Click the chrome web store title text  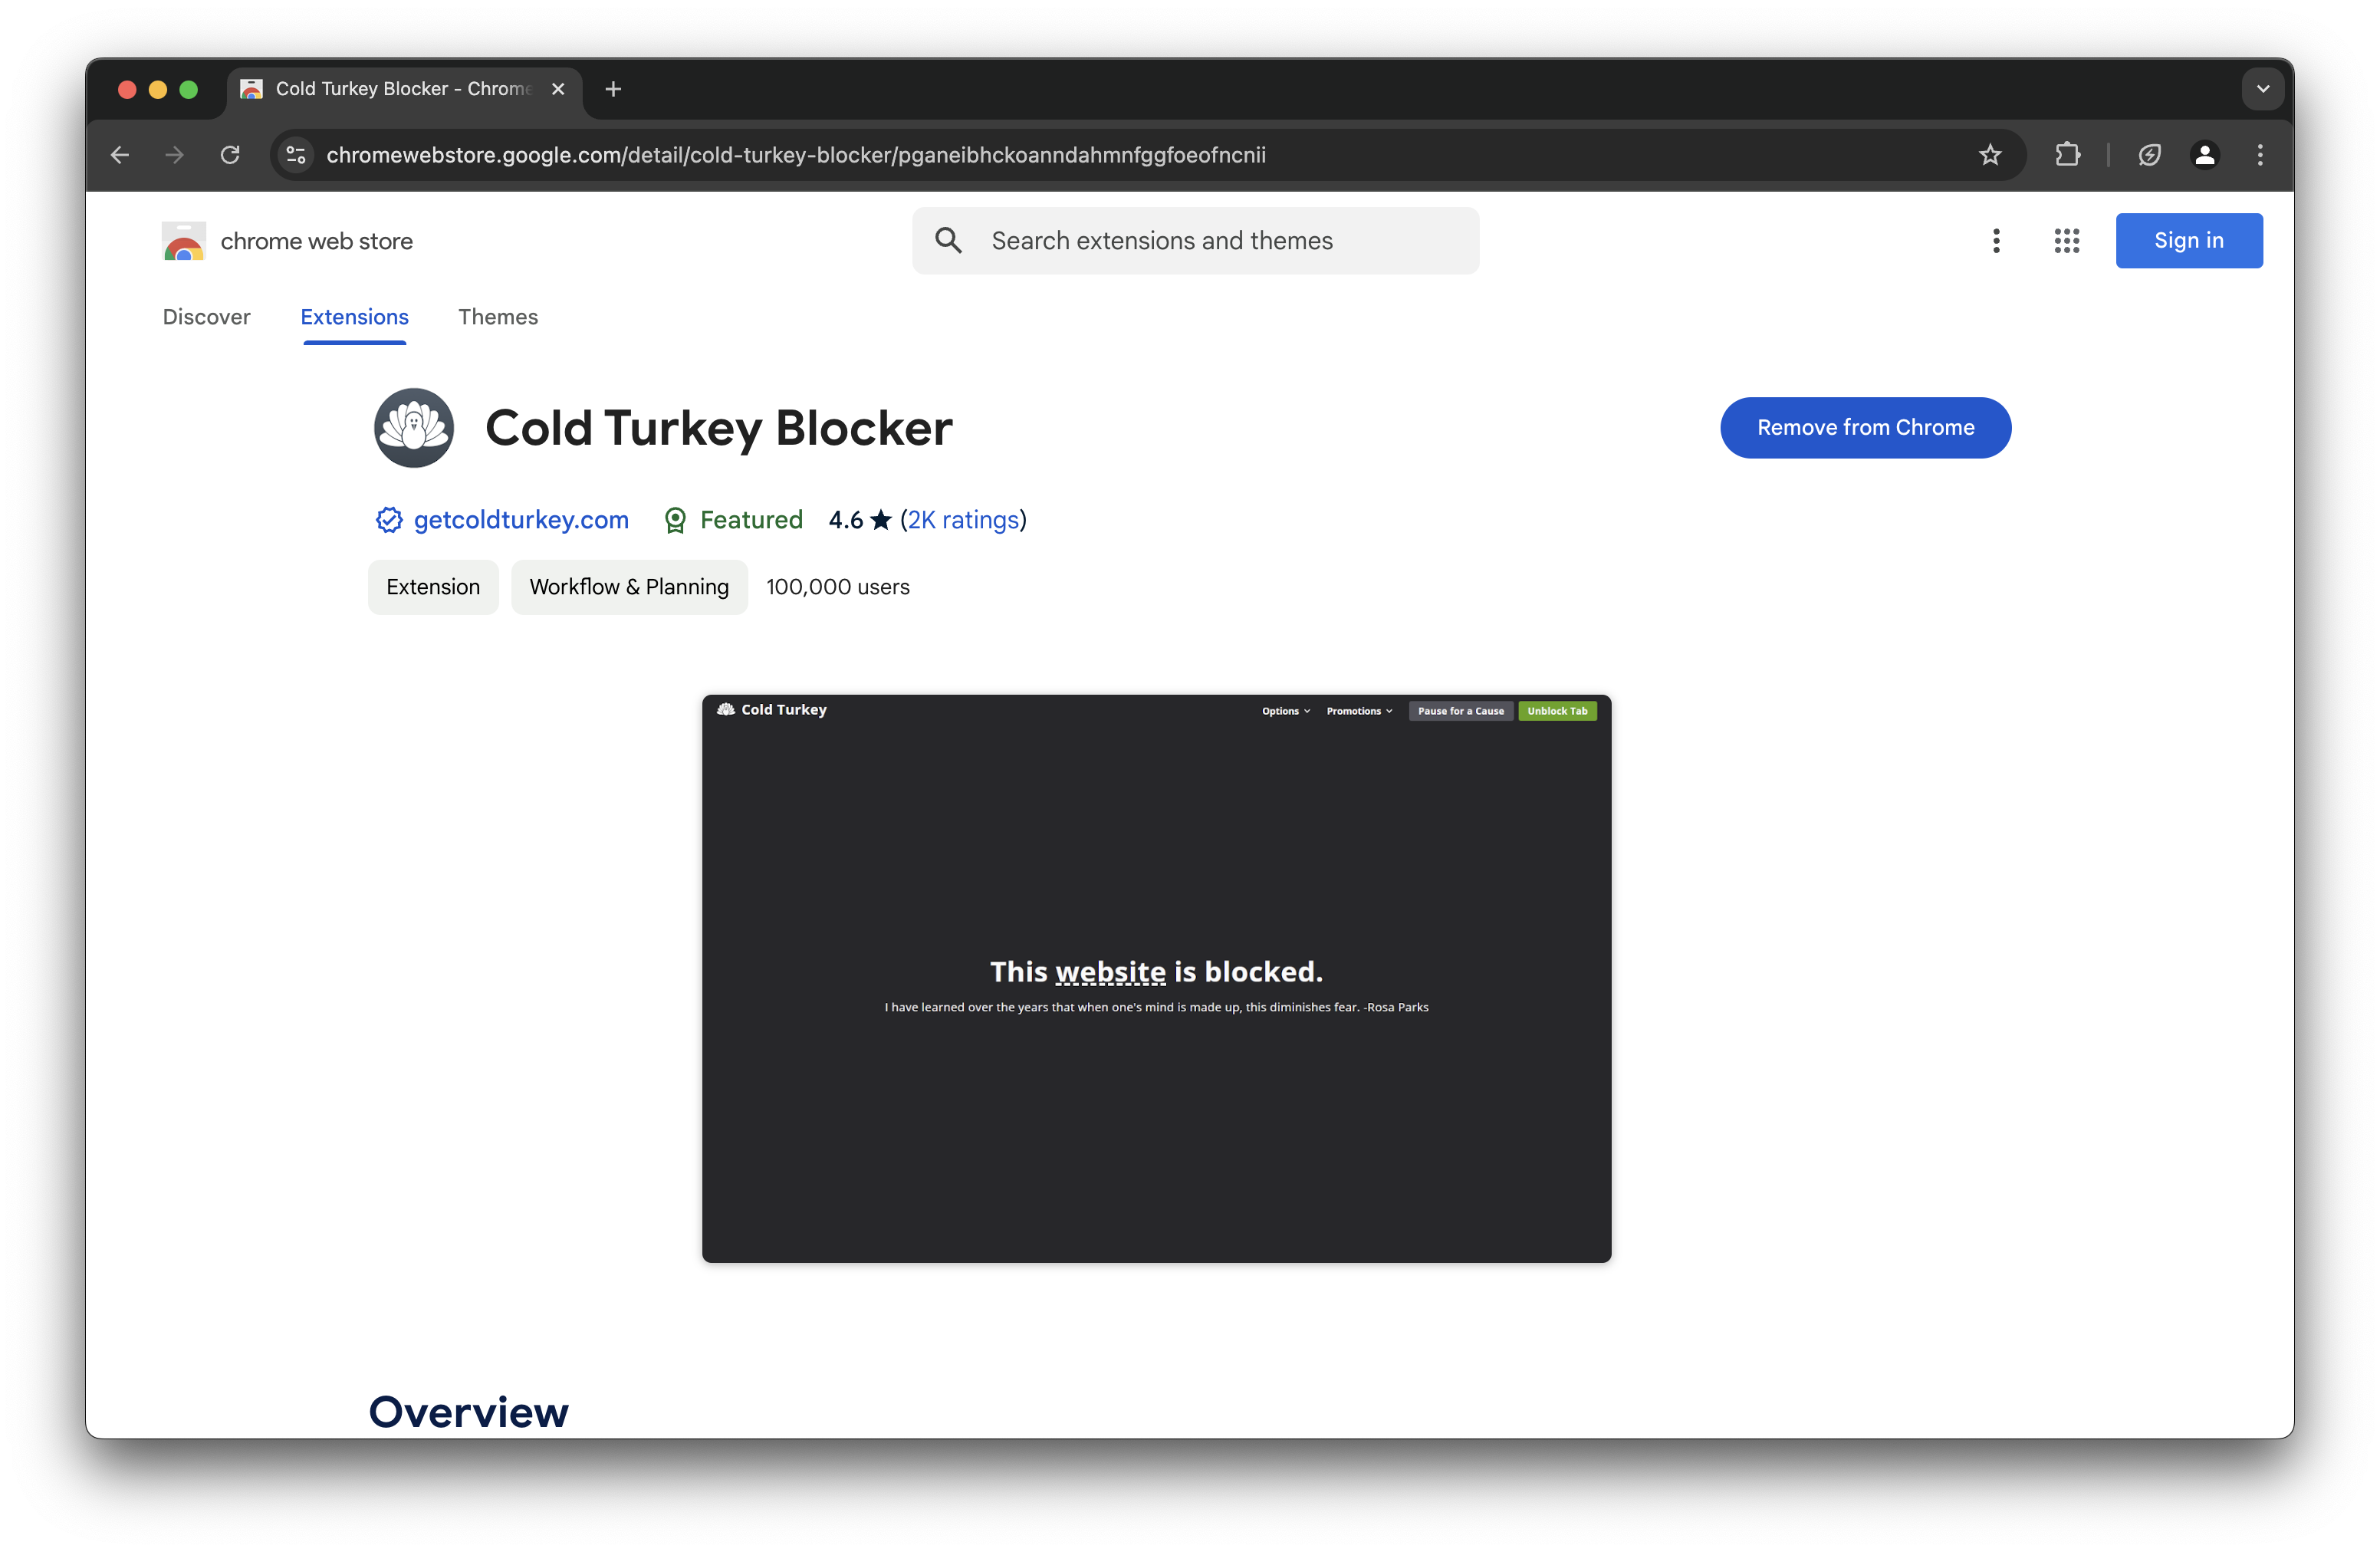(316, 241)
